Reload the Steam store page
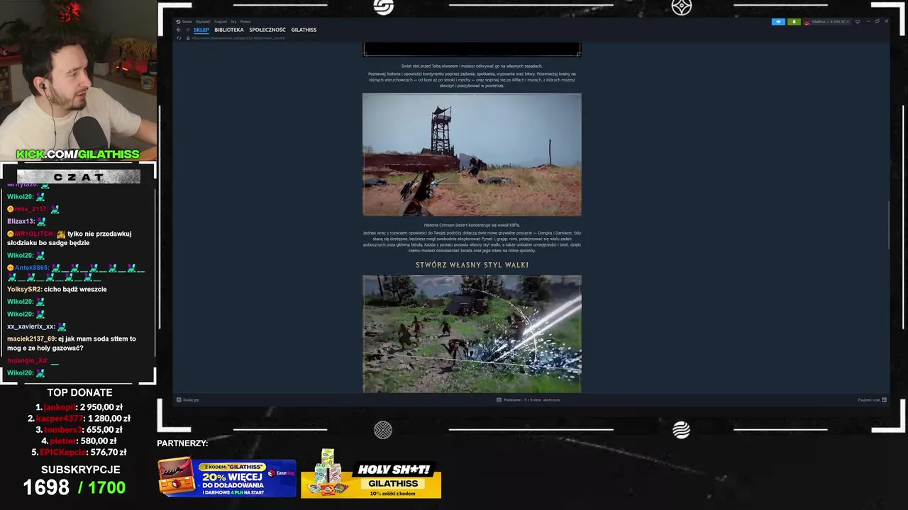The image size is (908, 510). (179, 38)
